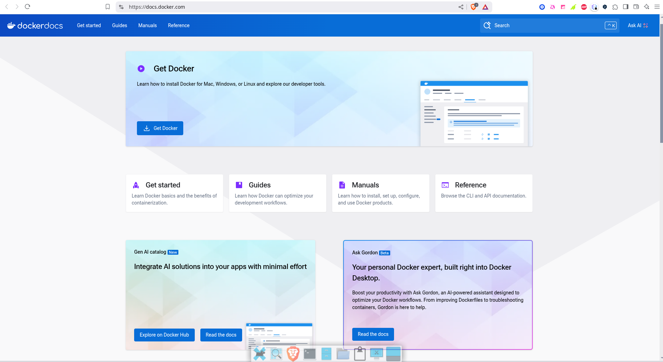Click the vertical page scrollbar thumb
663x362 pixels.
coord(661,84)
